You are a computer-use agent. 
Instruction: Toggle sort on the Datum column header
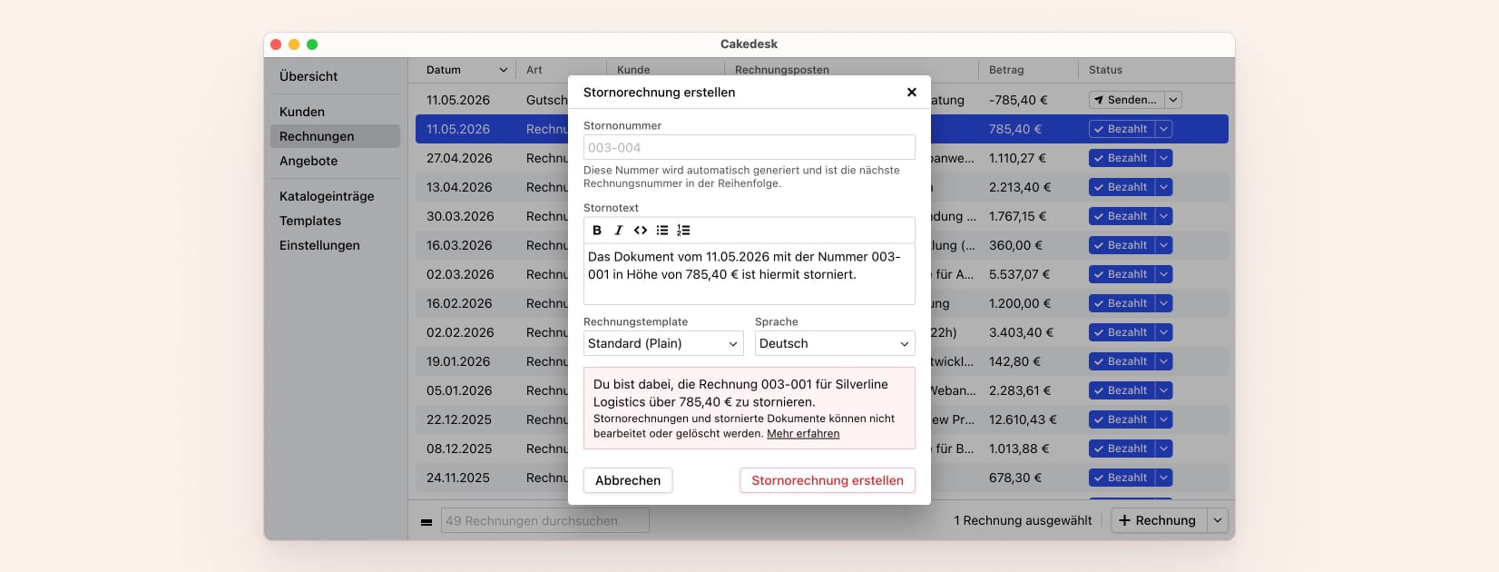(466, 70)
